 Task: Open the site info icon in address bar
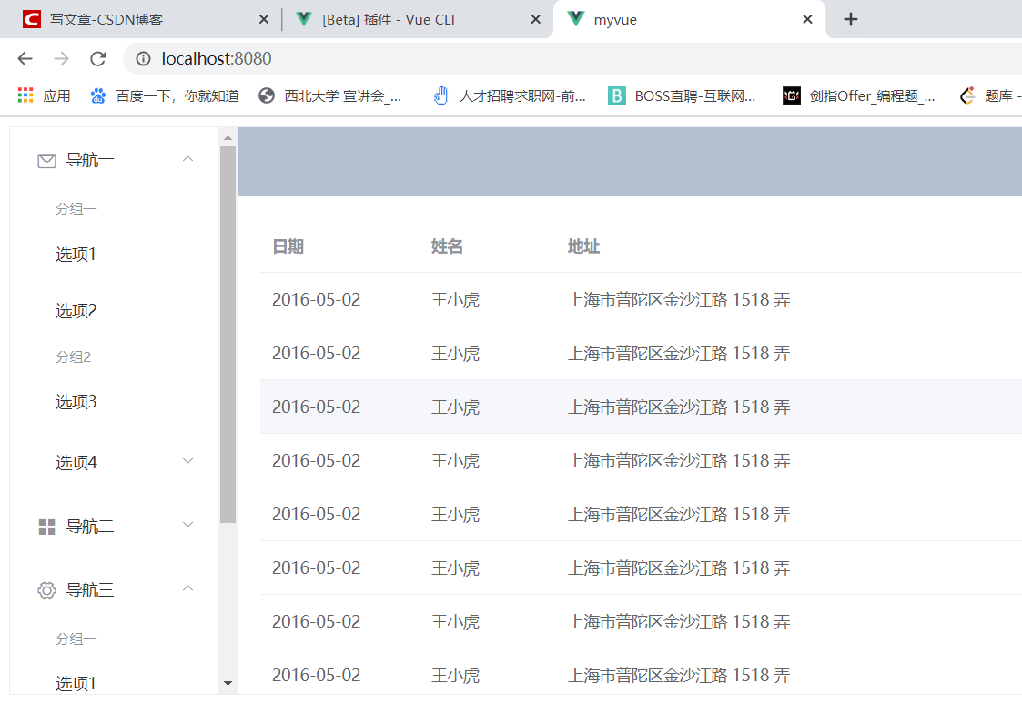point(143,58)
